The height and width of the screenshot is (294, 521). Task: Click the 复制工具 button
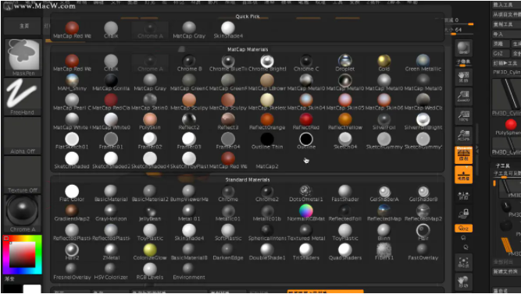(x=506, y=24)
